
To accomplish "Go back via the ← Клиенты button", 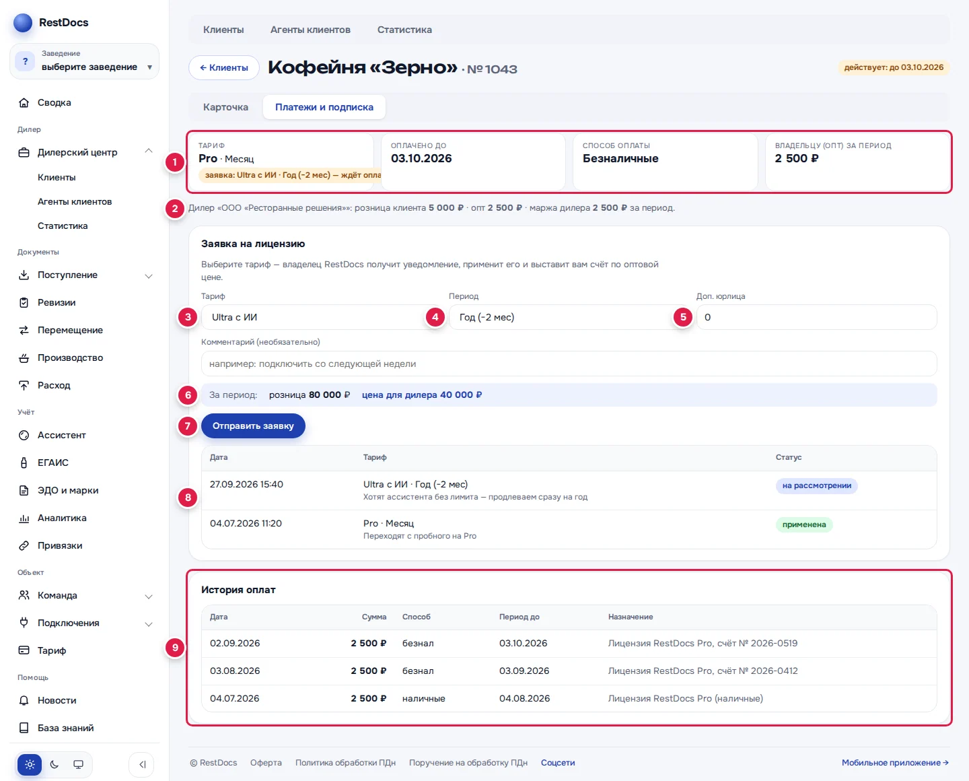I will 224,68.
